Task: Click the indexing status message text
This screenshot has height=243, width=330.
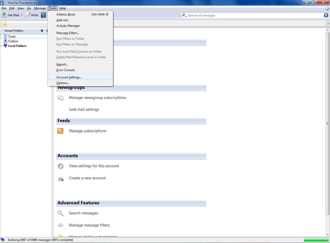Action: pyautogui.click(x=40, y=240)
